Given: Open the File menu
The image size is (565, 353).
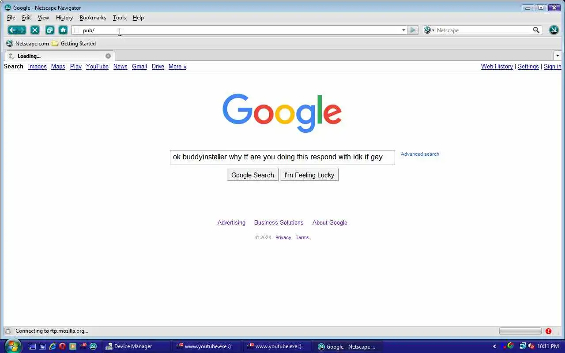Looking at the screenshot, I should point(11,18).
